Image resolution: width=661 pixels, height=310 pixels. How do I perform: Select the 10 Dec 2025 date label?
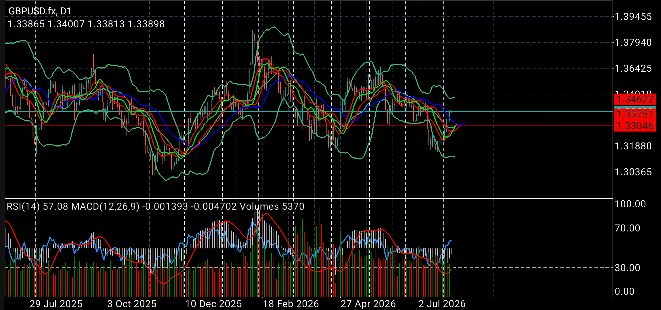[x=214, y=304]
